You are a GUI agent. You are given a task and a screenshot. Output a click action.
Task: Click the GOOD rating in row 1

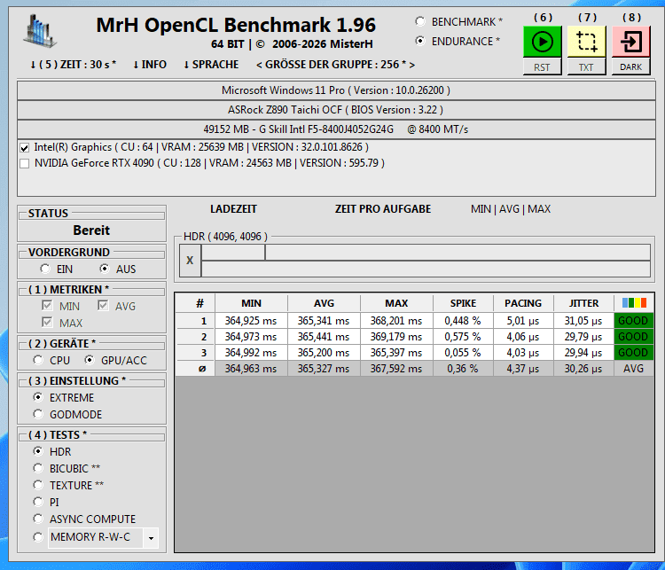tap(634, 321)
